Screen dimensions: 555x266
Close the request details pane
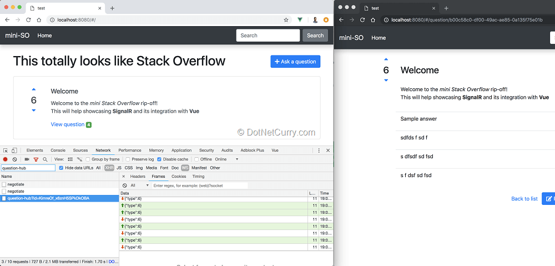(124, 177)
